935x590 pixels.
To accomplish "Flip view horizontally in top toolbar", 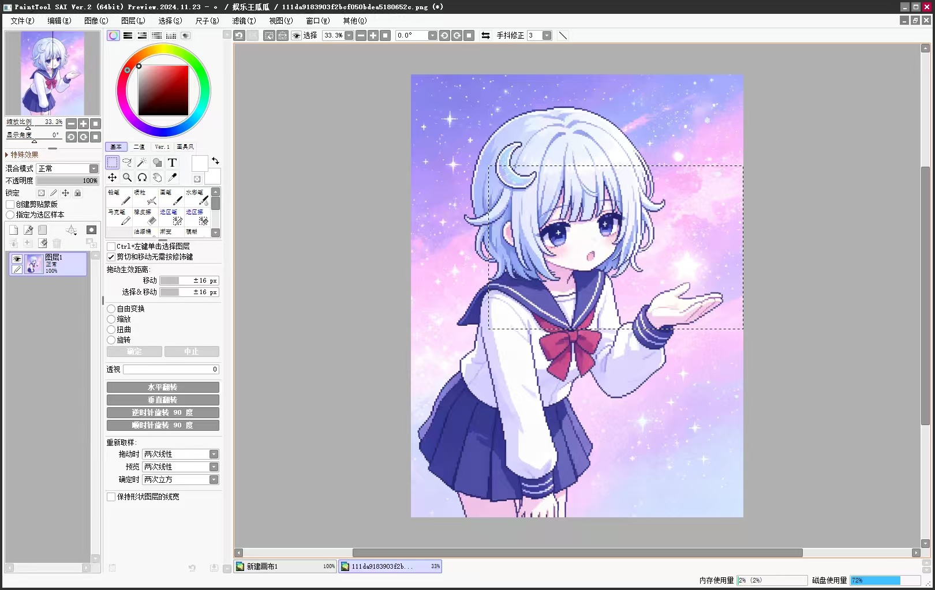I will pos(485,36).
